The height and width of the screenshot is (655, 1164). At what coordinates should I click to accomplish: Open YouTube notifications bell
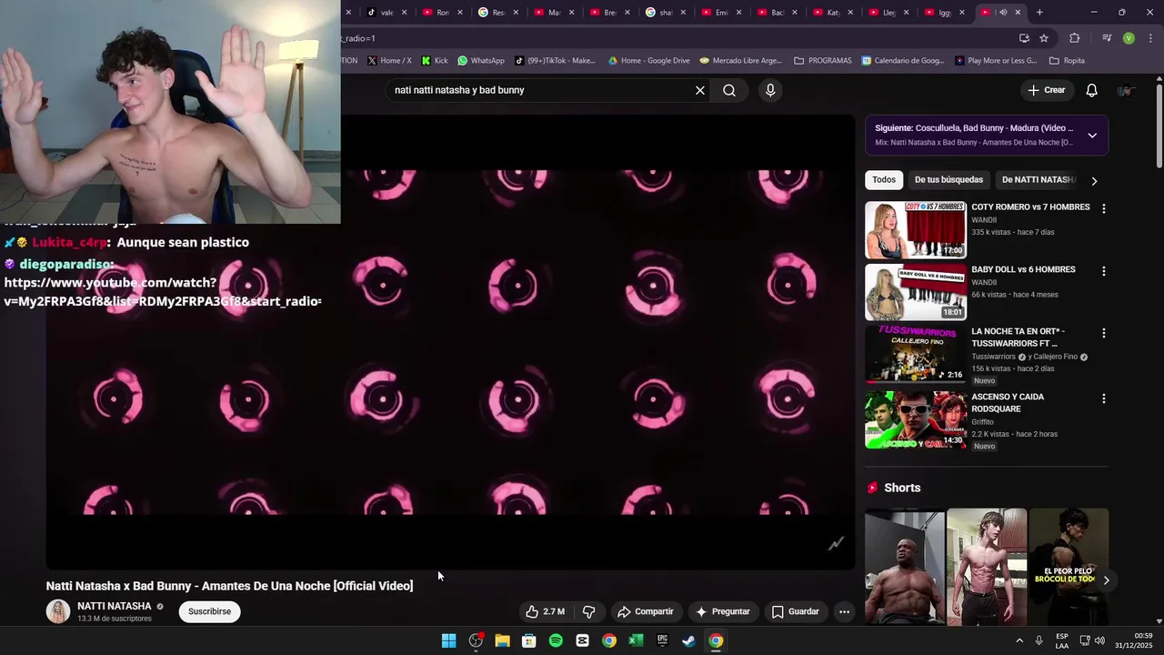coord(1092,90)
